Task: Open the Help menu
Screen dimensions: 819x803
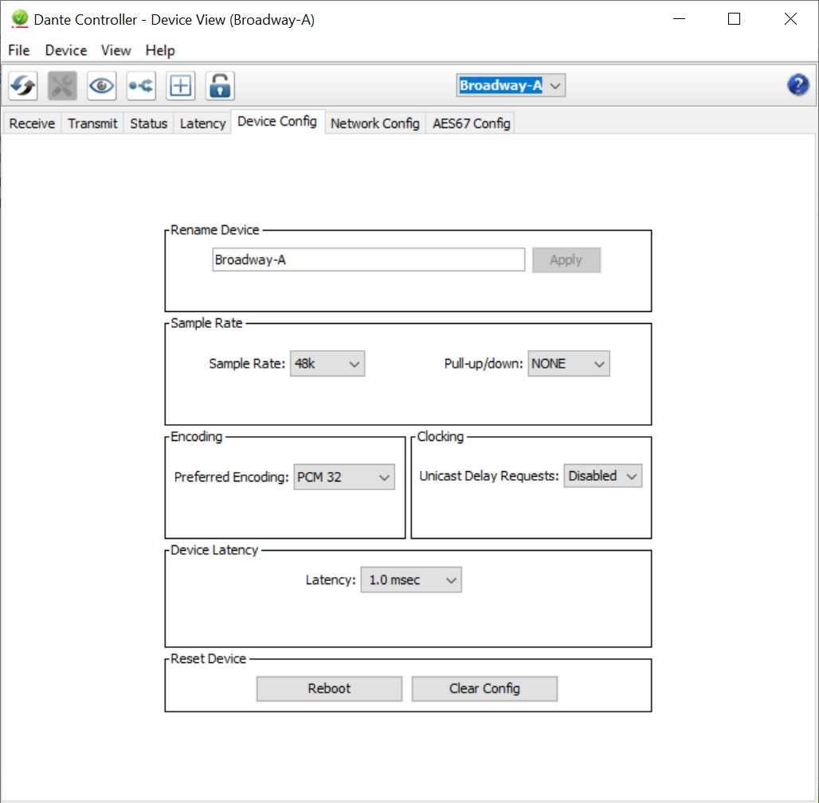Action: (160, 51)
